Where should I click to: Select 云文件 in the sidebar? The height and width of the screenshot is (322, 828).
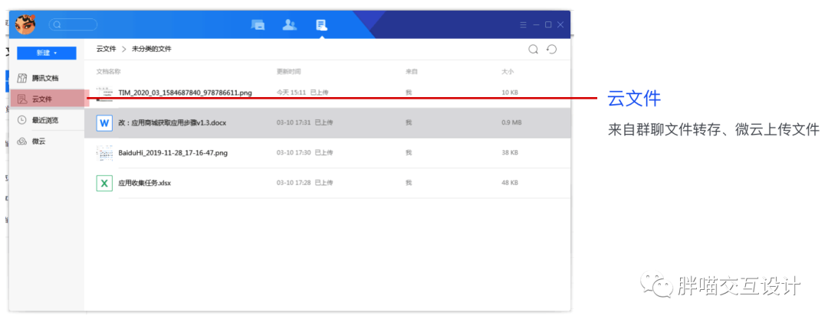(47, 99)
